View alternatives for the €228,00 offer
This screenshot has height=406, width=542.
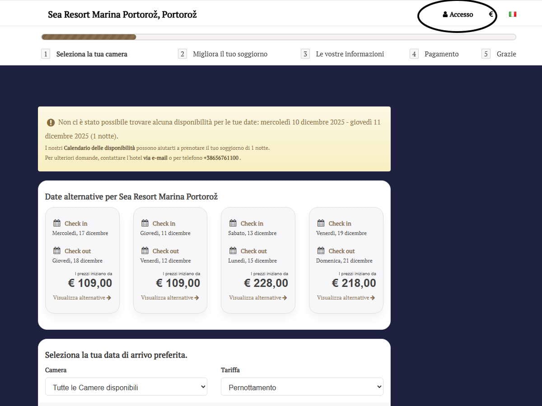(258, 298)
